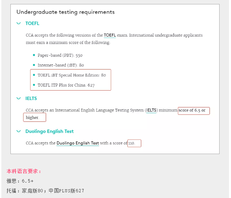
Task: Open the Duolingo English Test link
Action: 78,143
